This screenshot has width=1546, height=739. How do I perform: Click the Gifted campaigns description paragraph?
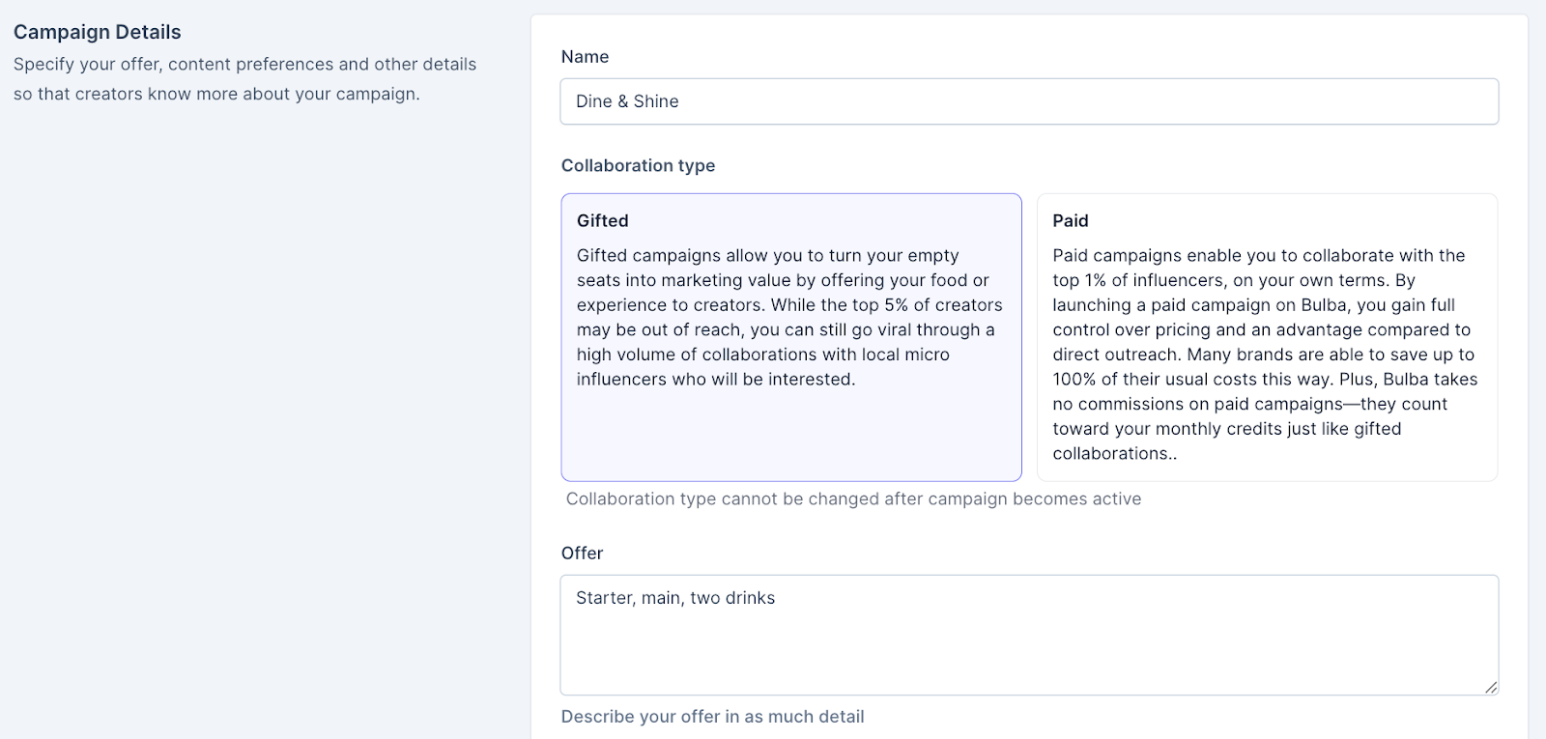point(789,317)
